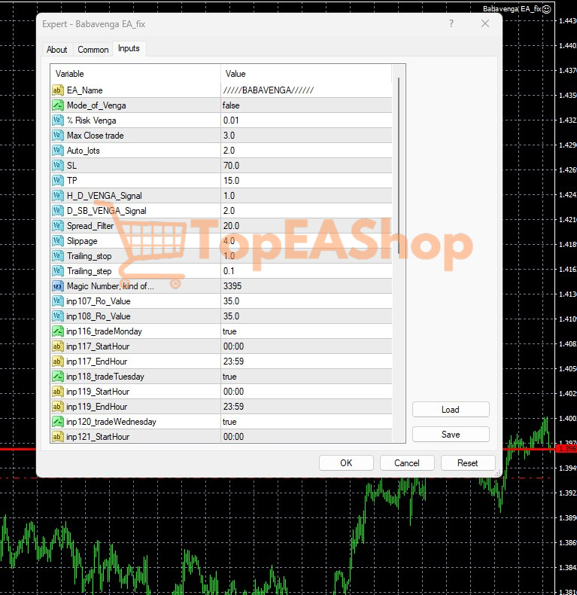Toggle inp116_tradeMonday true value
The image size is (577, 595).
(230, 331)
